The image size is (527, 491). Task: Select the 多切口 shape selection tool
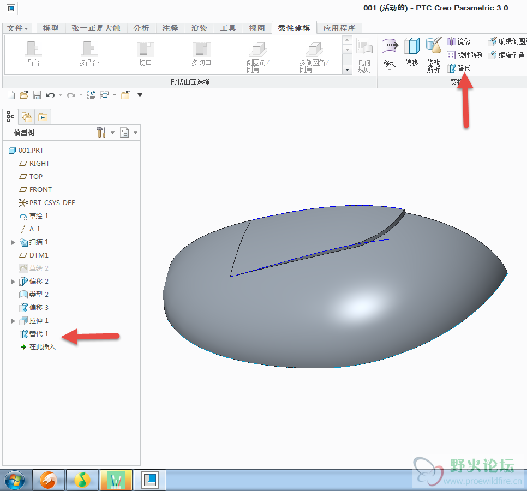[x=201, y=54]
